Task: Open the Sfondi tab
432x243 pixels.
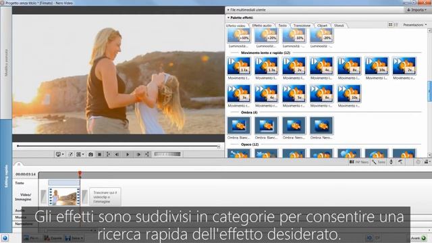Action: [339, 26]
